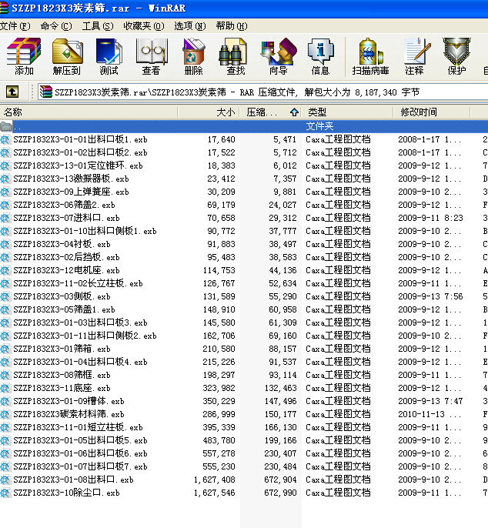Viewport: 488px width, 528px height.
Task: Select SZZP1832X3-09上弹簧座.exb
Action: (x=71, y=192)
